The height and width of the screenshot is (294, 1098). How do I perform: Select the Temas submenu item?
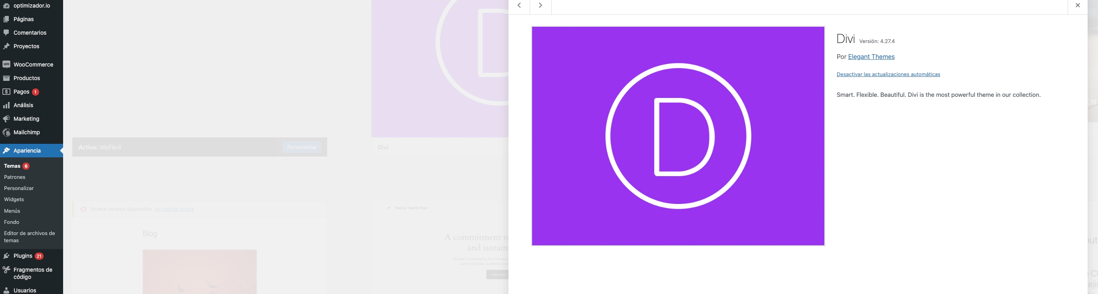12,166
